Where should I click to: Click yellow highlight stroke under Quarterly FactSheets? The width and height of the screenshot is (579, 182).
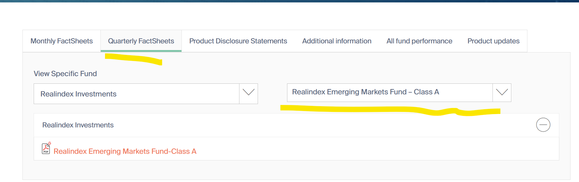tap(134, 59)
